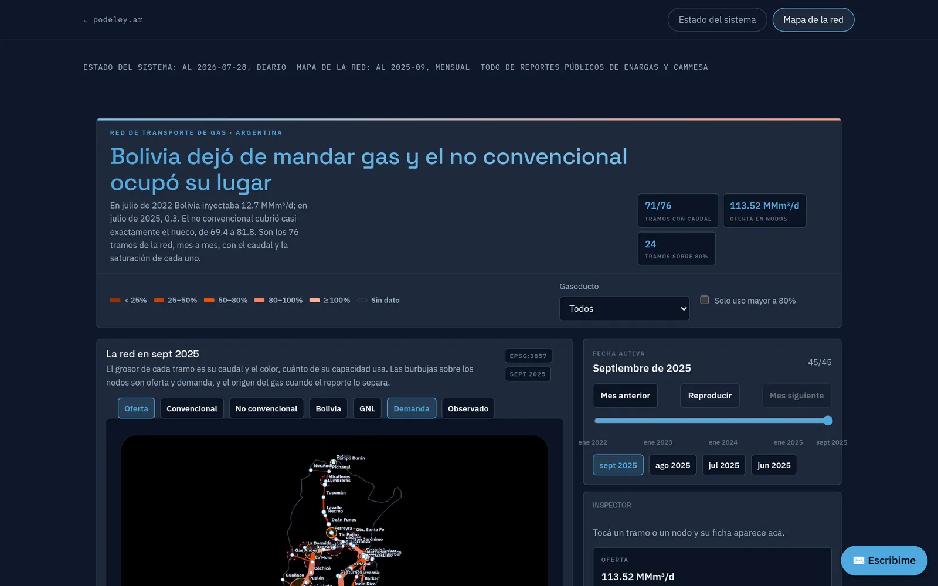938x586 pixels.
Task: Click the 45/45 month counter
Action: pos(820,362)
